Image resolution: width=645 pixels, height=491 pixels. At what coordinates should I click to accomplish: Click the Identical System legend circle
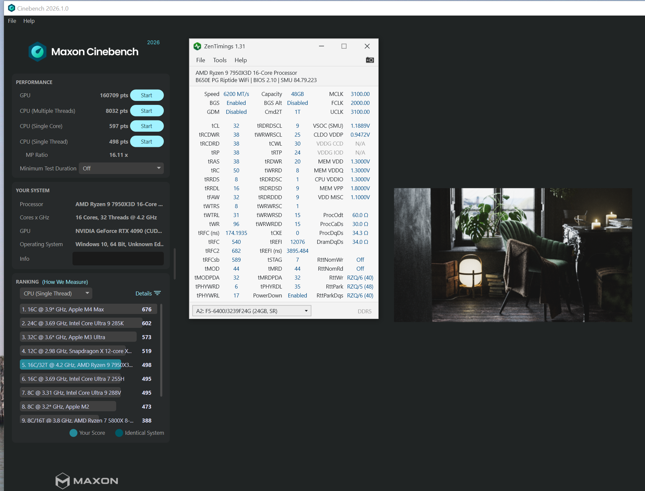point(119,433)
